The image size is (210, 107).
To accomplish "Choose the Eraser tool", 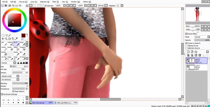I will pyautogui.click(x=10, y=49).
